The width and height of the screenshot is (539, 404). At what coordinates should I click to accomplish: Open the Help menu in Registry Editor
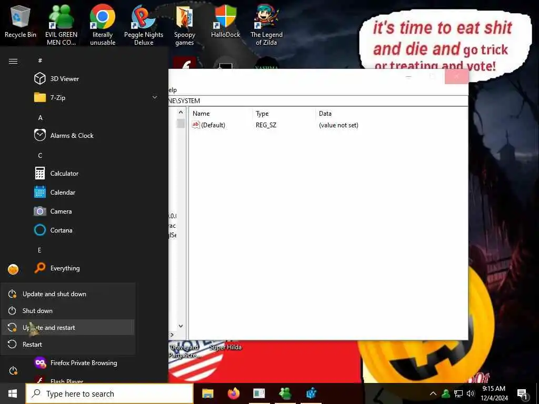173,90
